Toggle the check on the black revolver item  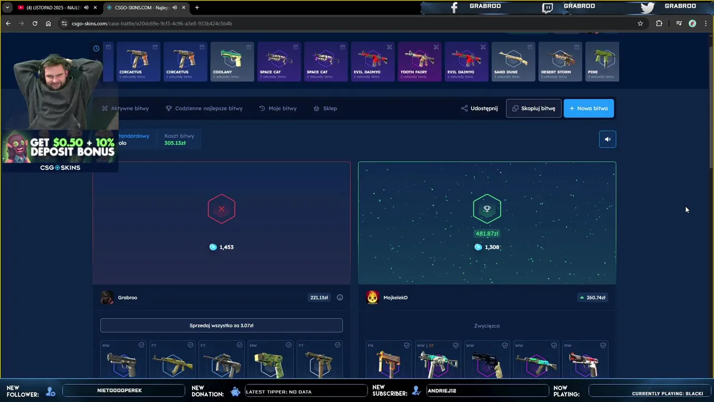[505, 345]
